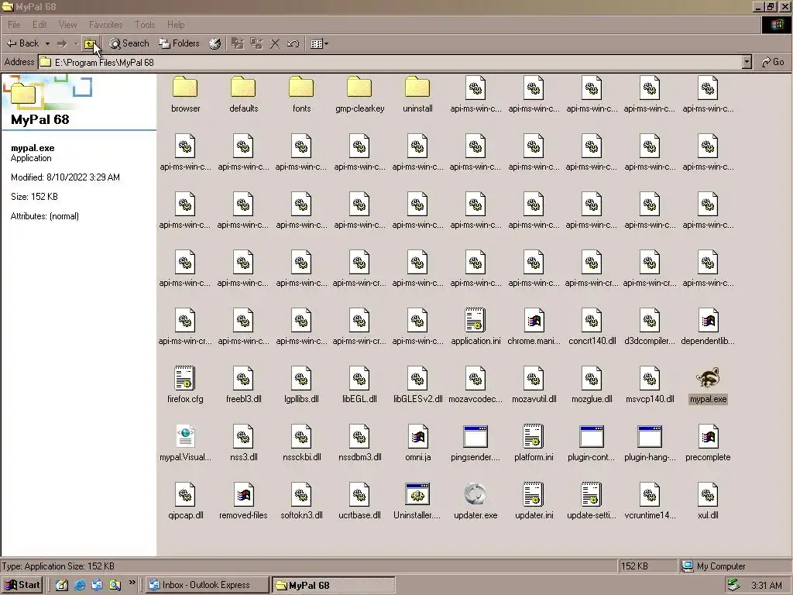Select the defaults folder
The image size is (793, 595).
point(243,95)
